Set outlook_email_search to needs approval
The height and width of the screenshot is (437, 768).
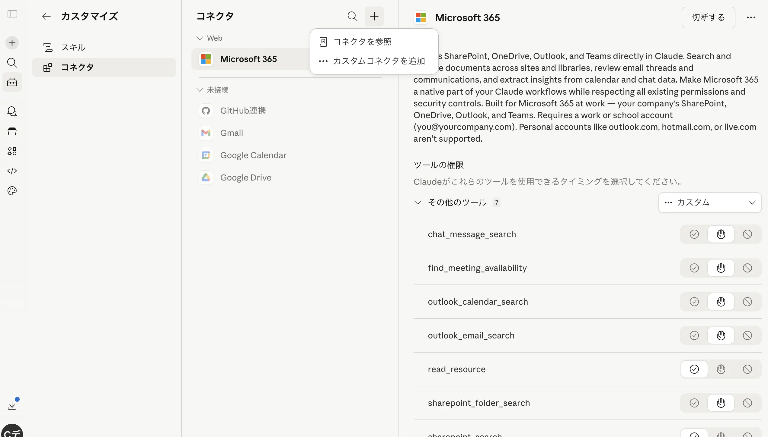721,335
